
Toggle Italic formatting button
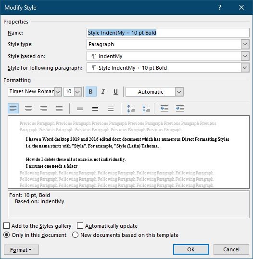[x=103, y=92]
